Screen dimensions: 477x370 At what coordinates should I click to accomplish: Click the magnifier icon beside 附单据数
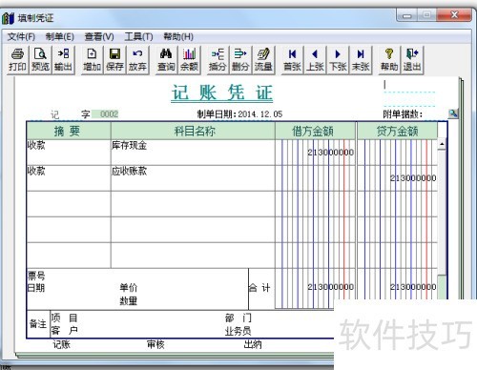(x=453, y=113)
